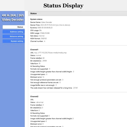Image resolution: width=127 pixels, height=127 pixels.
Task: Open Address setting in the sidebar
Action: point(14,32)
